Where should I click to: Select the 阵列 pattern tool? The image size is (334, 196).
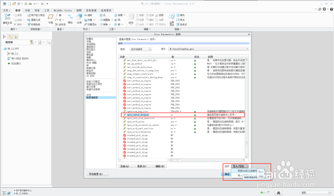131,19
